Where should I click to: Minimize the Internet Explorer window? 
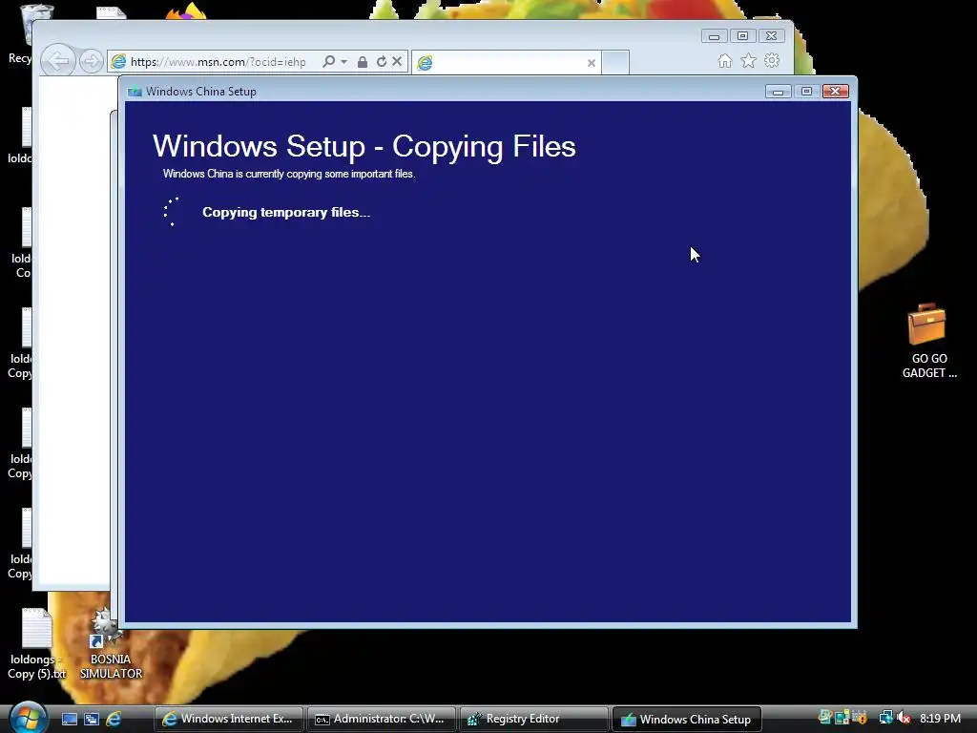tap(714, 36)
